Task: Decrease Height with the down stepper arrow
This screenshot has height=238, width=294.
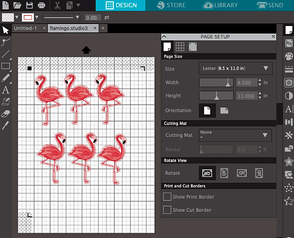Action: point(260,98)
